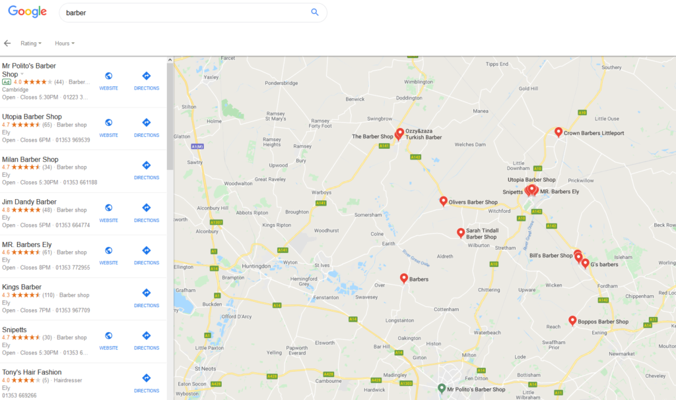Click the Boppos Barber Shop pin
Screen dimensions: 676x400
pyautogui.click(x=572, y=320)
